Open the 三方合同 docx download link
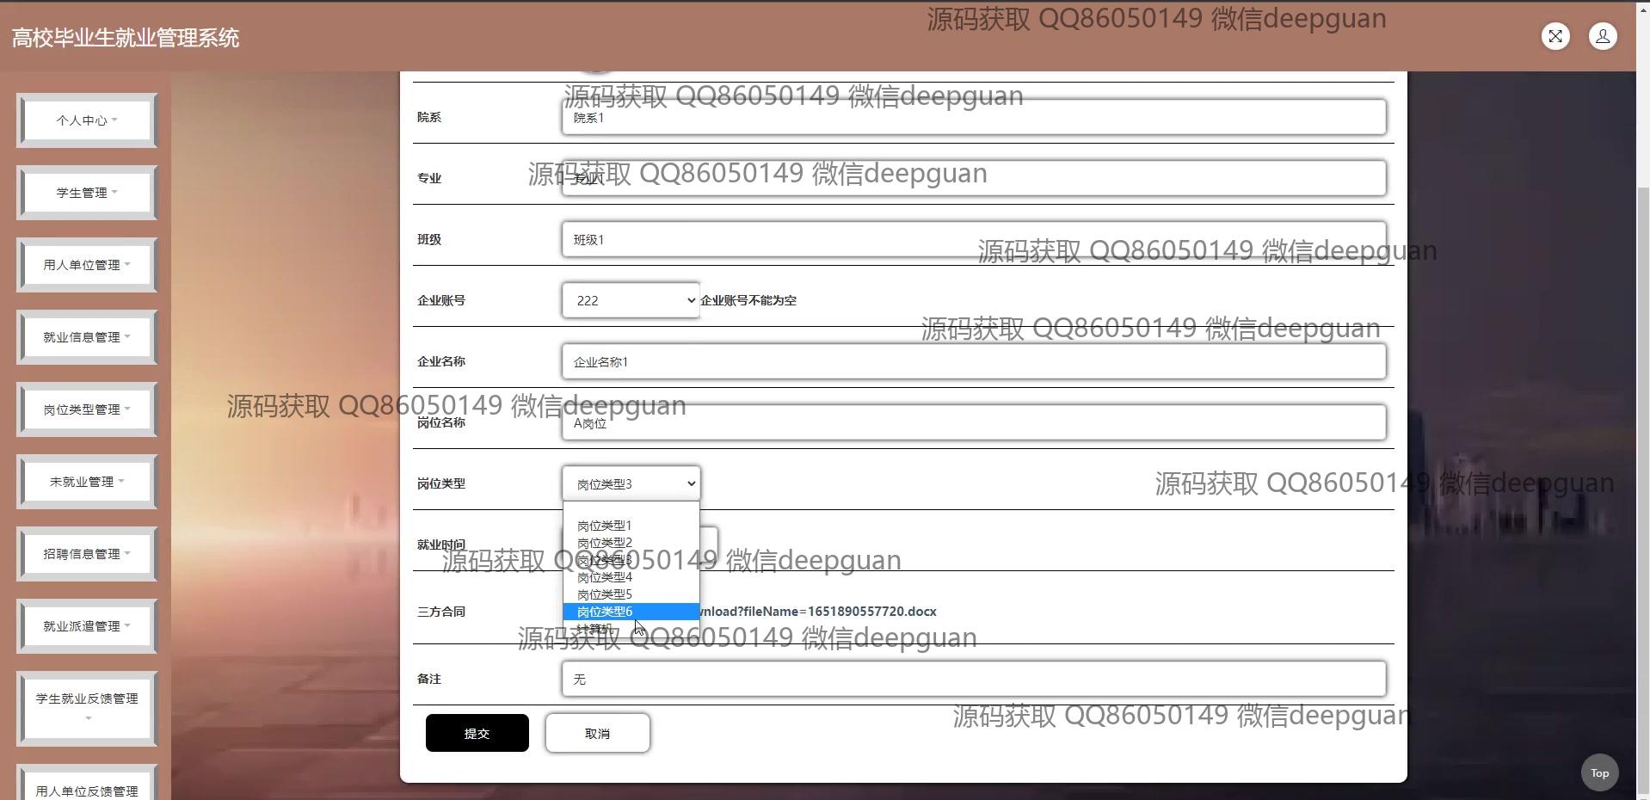The image size is (1650, 800). 817,612
